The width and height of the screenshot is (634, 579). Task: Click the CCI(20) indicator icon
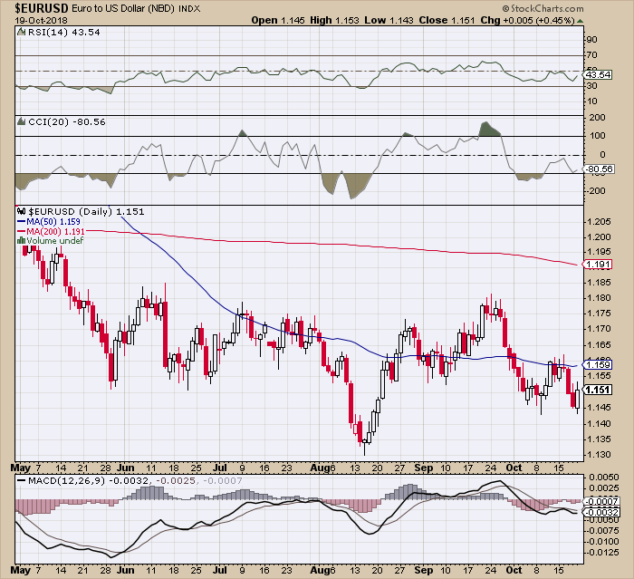[22, 121]
